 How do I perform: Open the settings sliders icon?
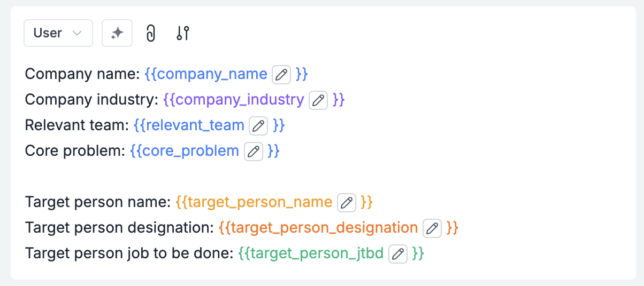point(183,34)
